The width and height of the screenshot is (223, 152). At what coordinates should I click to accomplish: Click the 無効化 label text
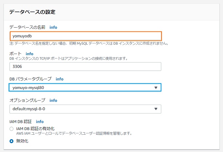22,141
